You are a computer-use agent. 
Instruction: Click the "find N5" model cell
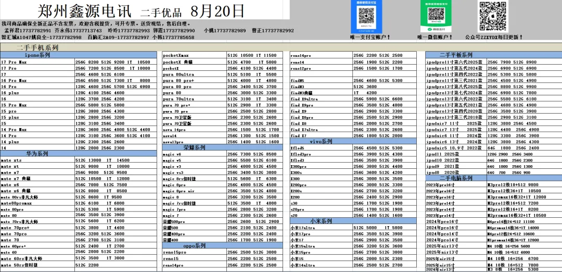[x=321, y=80]
